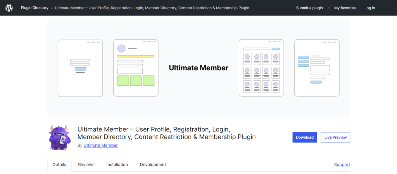Click the WordPress logo icon

[9, 8]
